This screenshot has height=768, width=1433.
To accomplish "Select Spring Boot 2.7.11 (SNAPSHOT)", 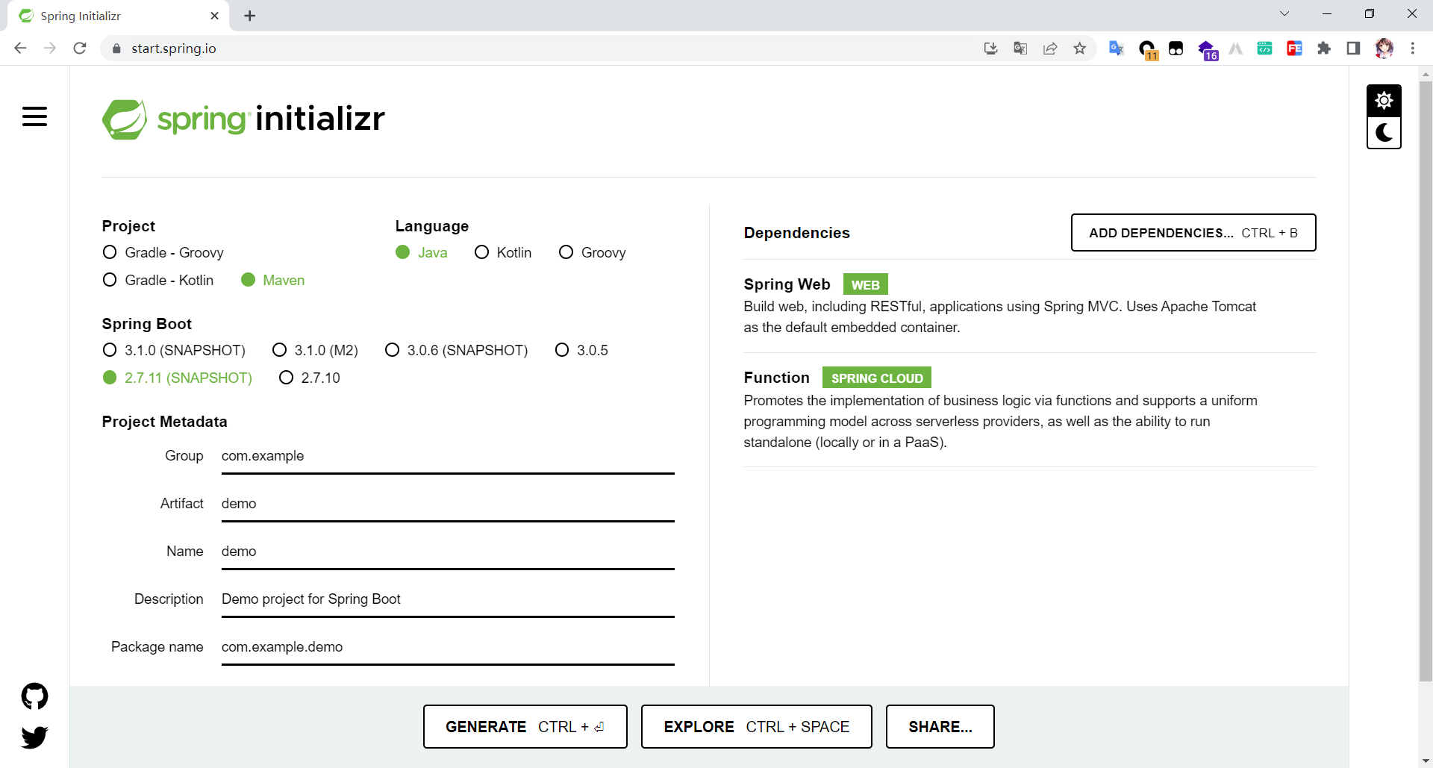I will [x=177, y=378].
